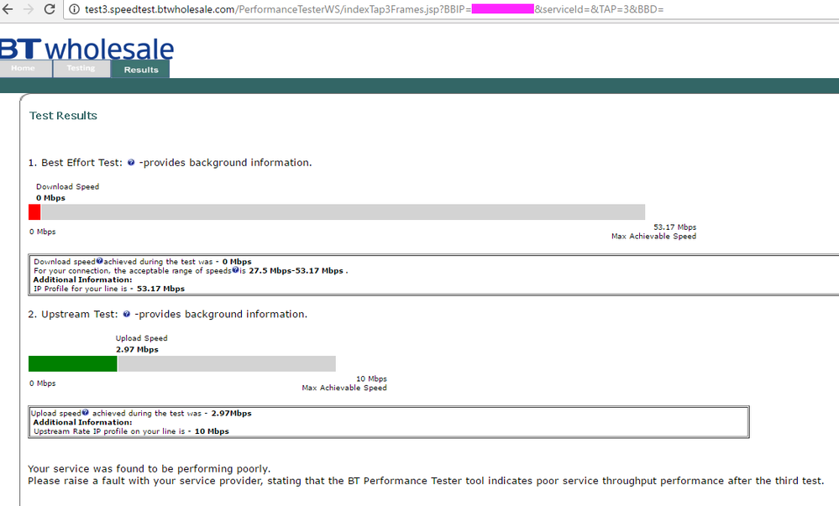Click the red download speed bar segment

point(34,211)
